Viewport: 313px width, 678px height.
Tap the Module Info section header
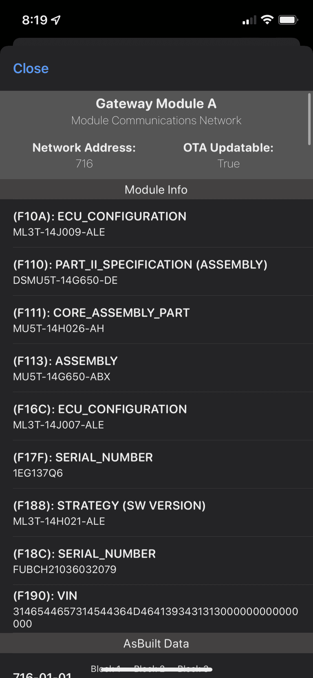(x=156, y=190)
